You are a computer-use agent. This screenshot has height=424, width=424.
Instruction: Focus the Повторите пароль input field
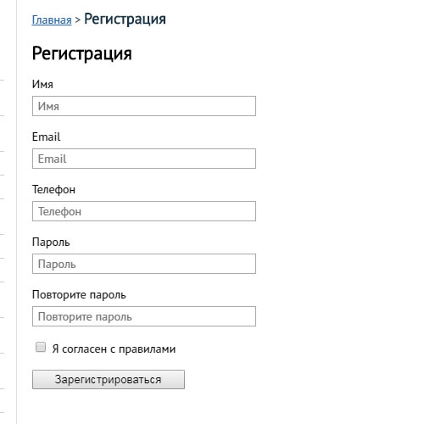(144, 316)
